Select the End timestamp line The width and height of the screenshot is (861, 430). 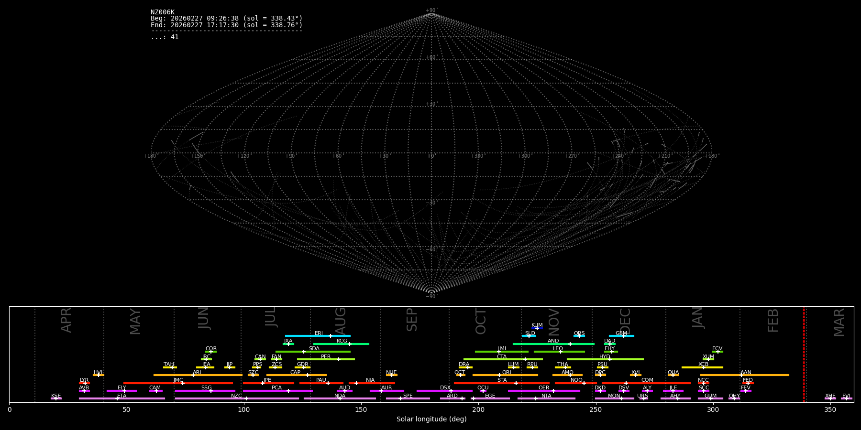(227, 25)
